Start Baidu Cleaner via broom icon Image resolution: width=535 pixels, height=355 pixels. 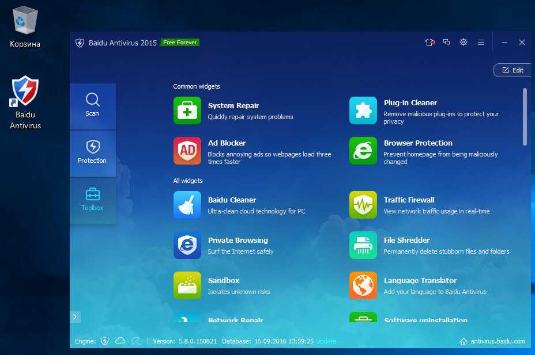pos(187,205)
